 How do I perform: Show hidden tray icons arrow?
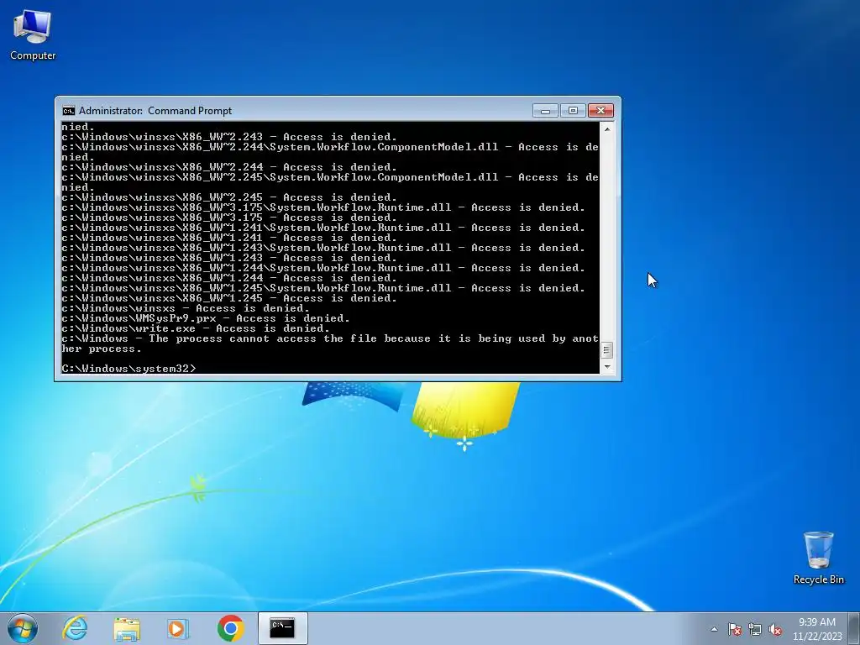tap(714, 629)
